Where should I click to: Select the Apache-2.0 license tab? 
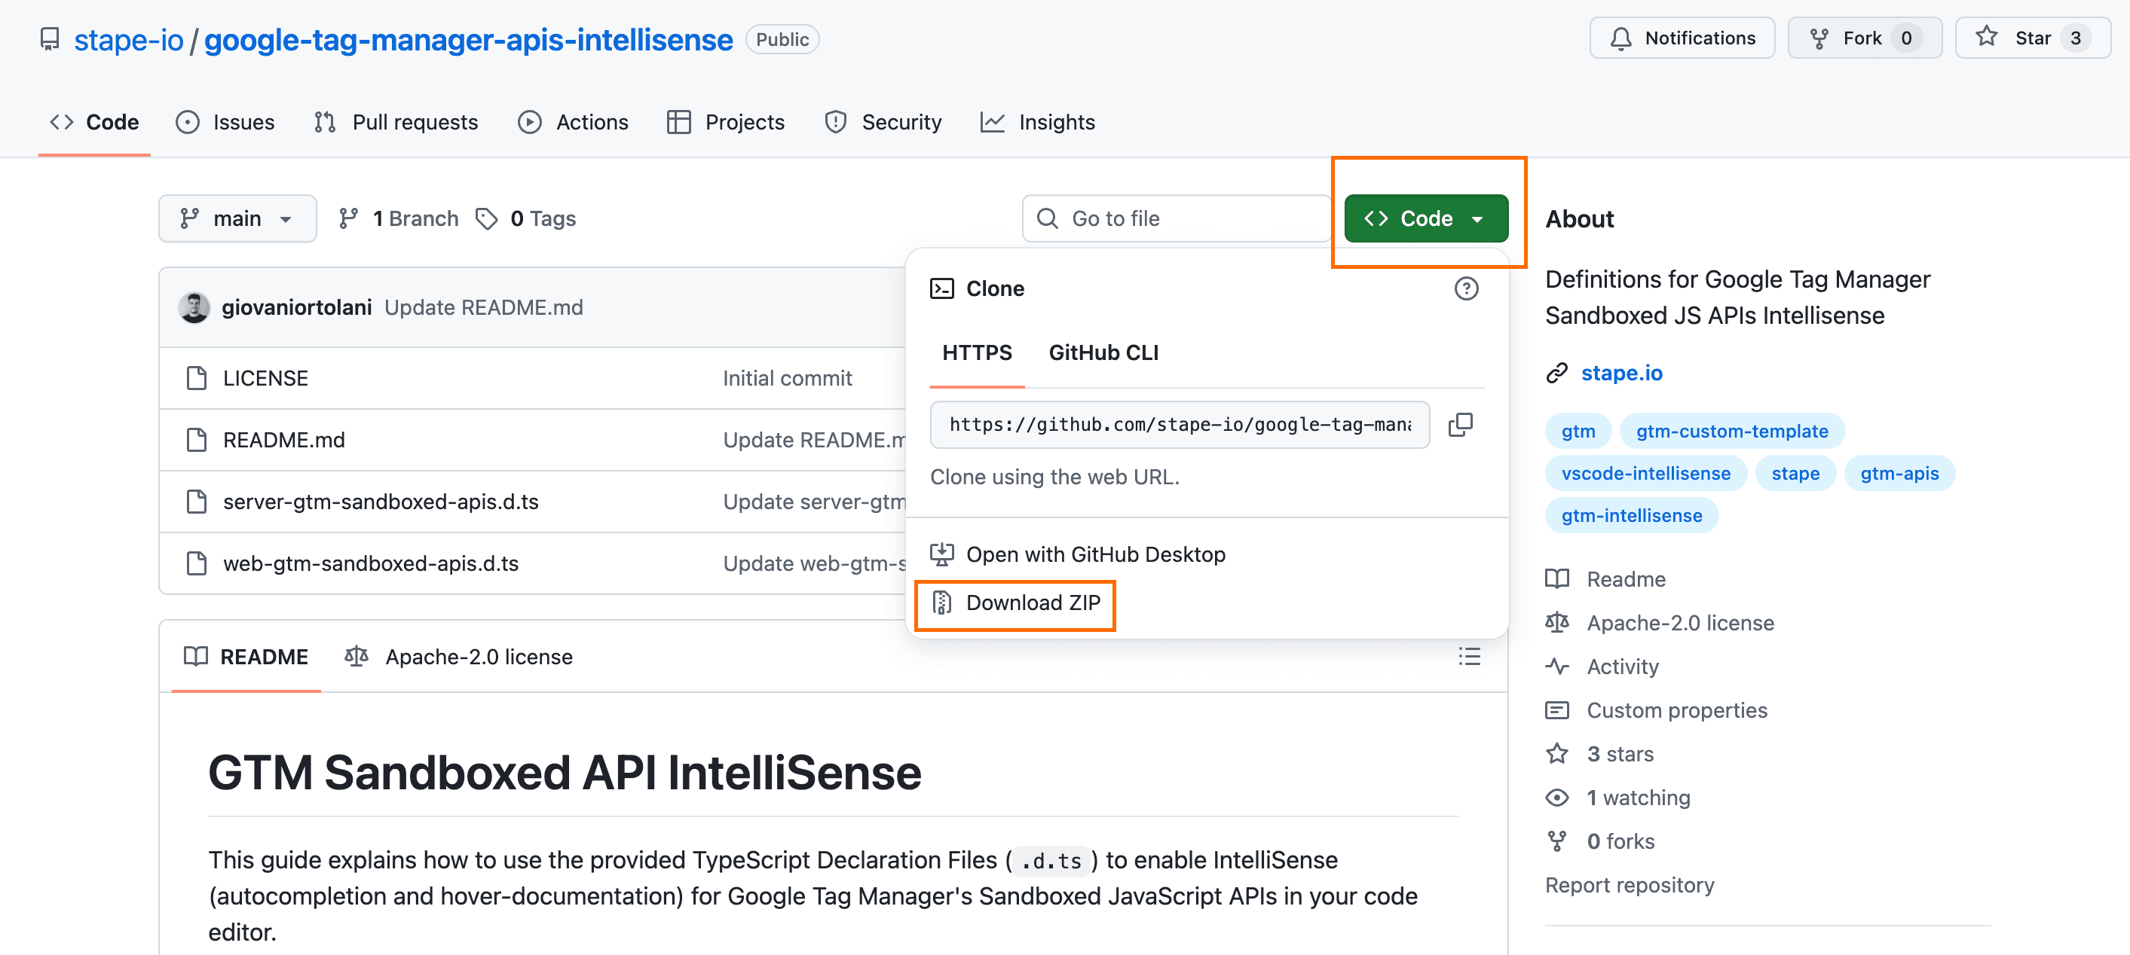(459, 657)
